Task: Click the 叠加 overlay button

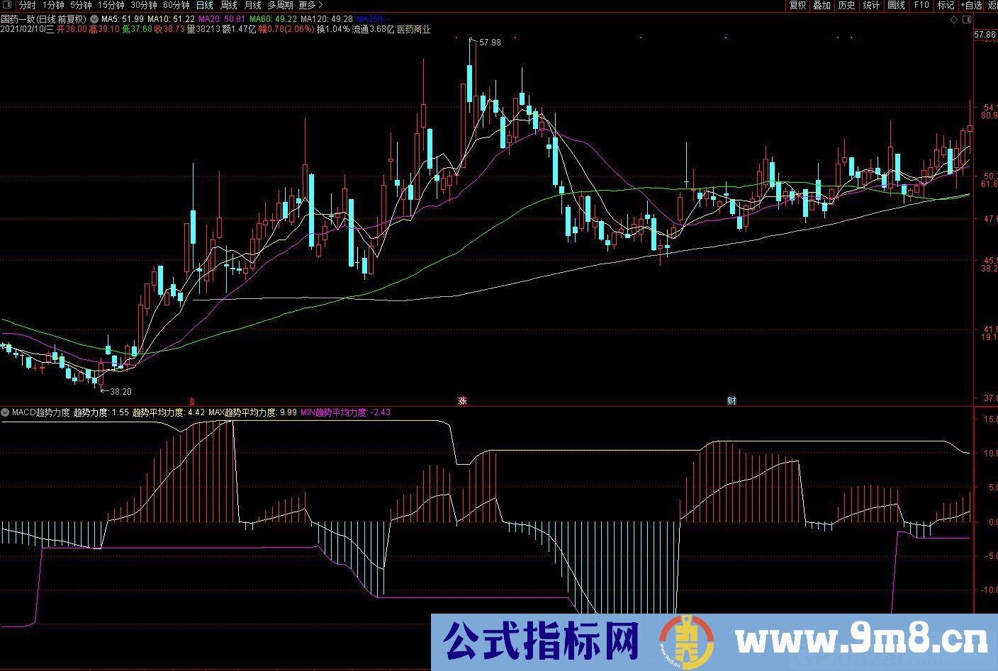Action: (822, 5)
